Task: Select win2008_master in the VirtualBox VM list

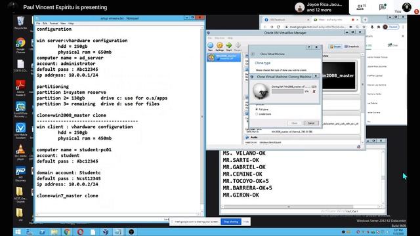Action: (x=224, y=57)
